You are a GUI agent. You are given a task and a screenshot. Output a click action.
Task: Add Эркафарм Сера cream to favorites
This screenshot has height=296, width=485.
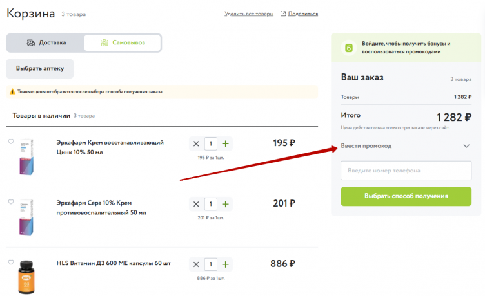[x=11, y=202]
